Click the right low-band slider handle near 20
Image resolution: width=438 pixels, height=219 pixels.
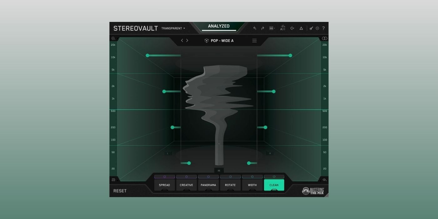pos(249,163)
